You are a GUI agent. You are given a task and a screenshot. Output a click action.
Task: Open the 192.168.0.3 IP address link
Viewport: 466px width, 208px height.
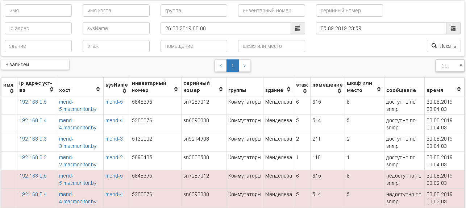tap(33, 139)
